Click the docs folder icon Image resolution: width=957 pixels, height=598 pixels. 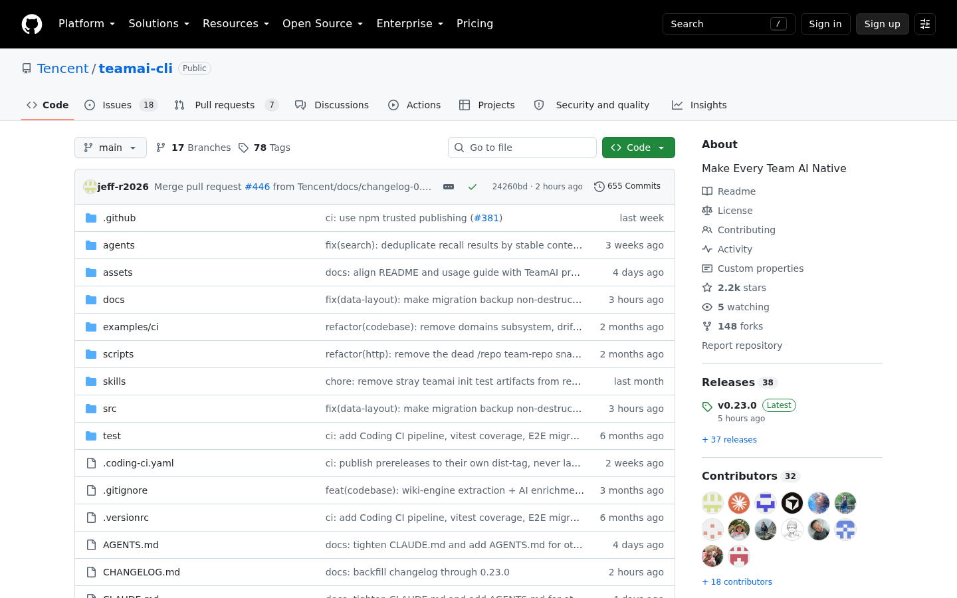91,300
